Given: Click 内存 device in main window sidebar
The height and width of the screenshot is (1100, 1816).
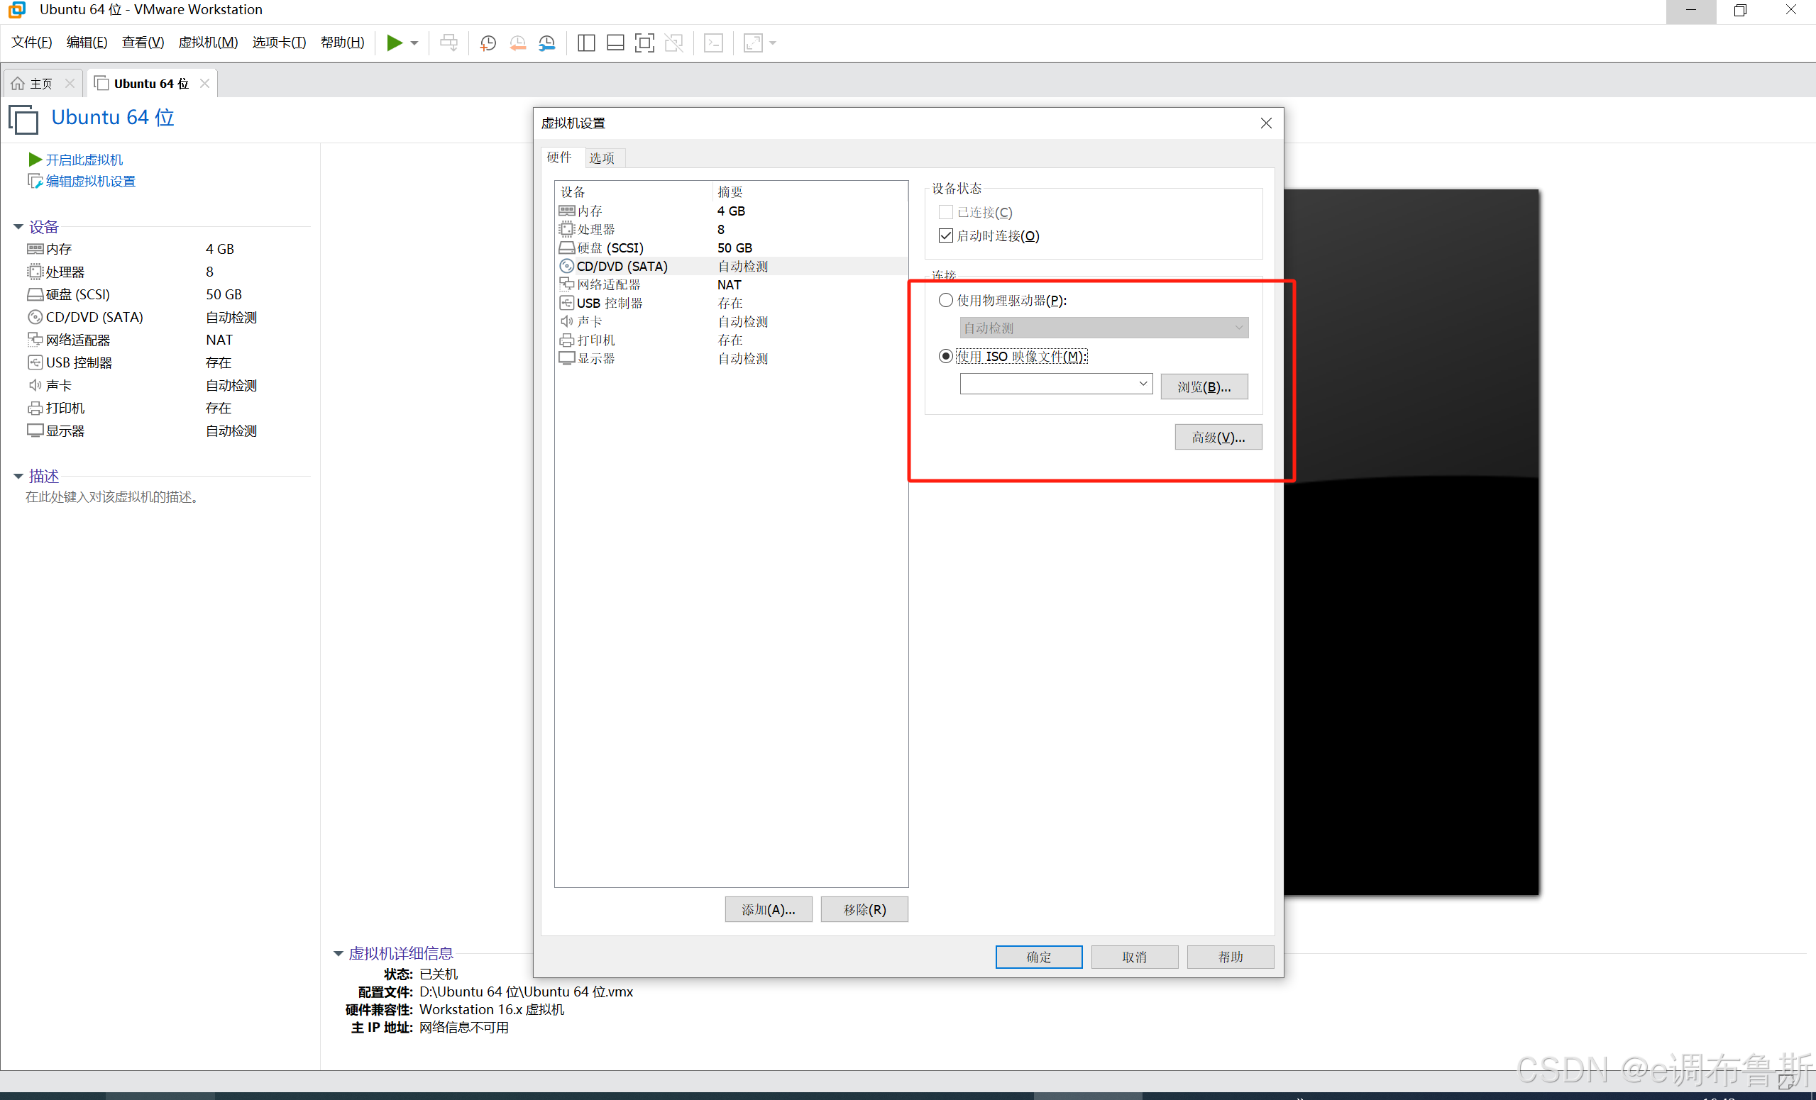Looking at the screenshot, I should 59,249.
